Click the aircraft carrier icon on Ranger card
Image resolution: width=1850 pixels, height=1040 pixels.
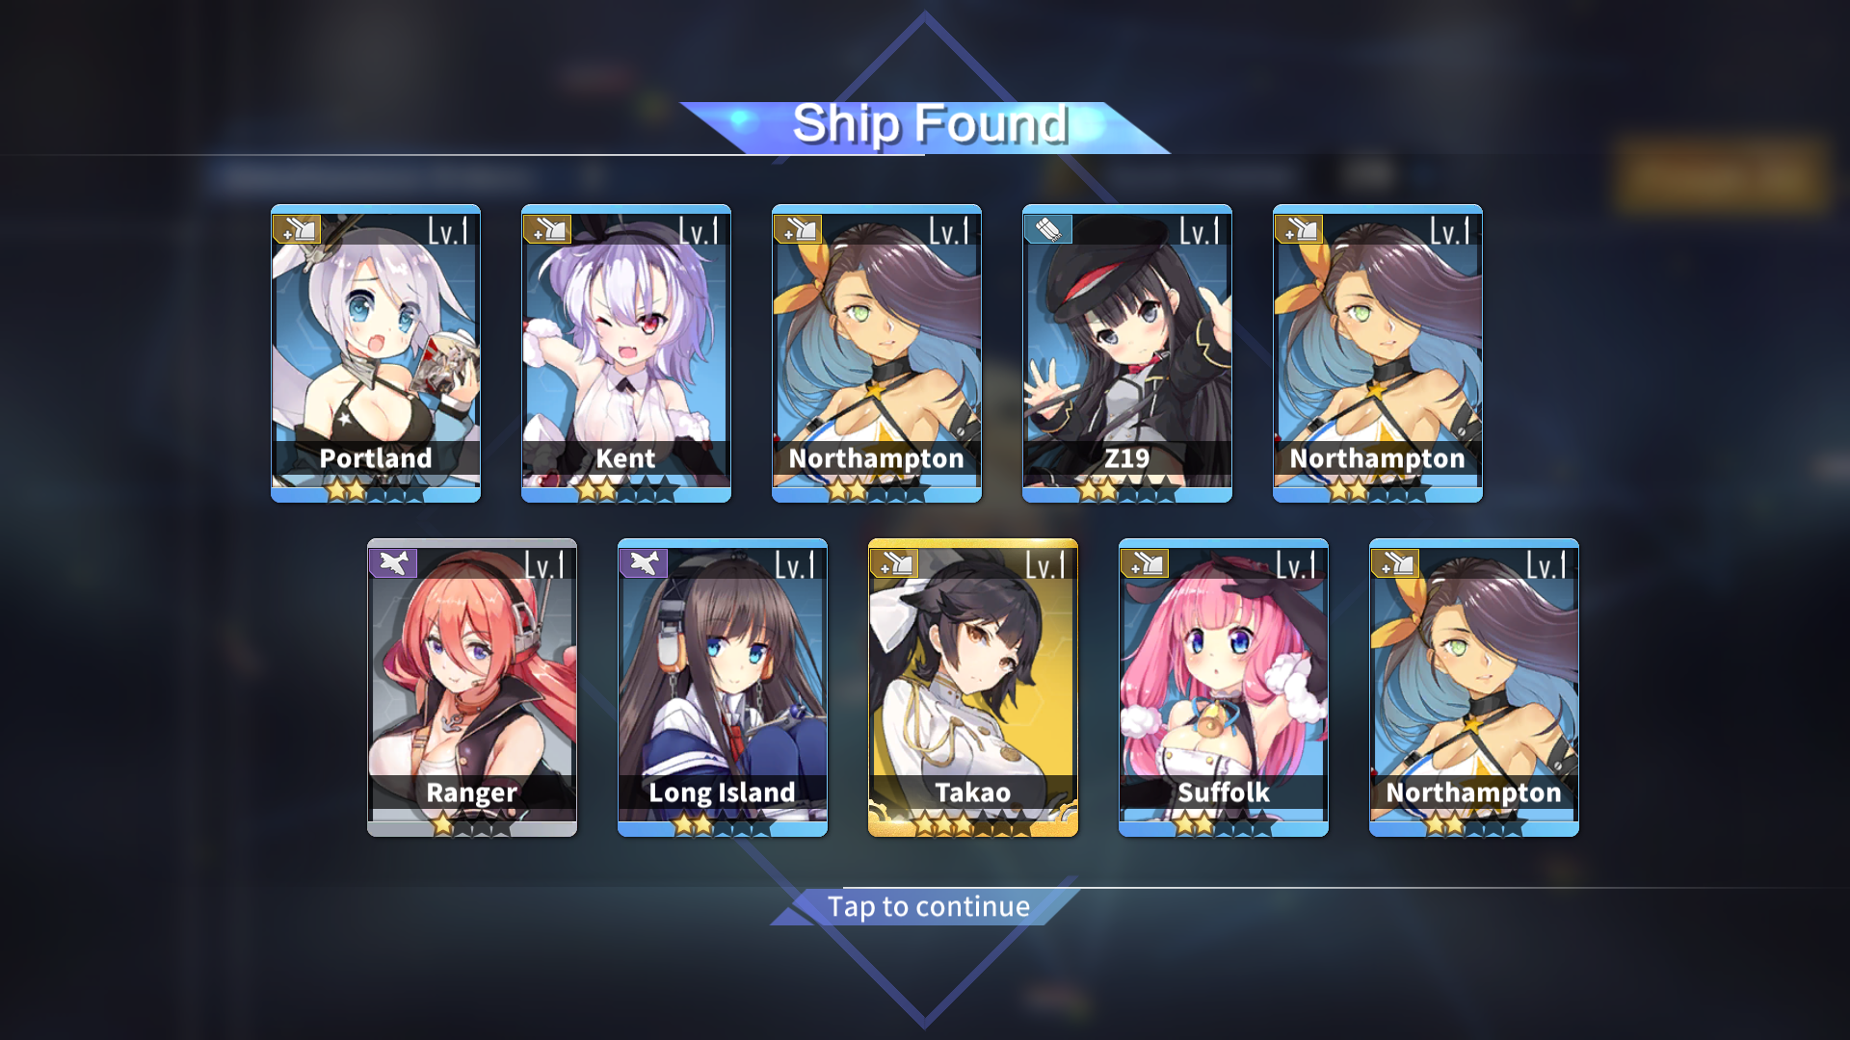click(393, 563)
